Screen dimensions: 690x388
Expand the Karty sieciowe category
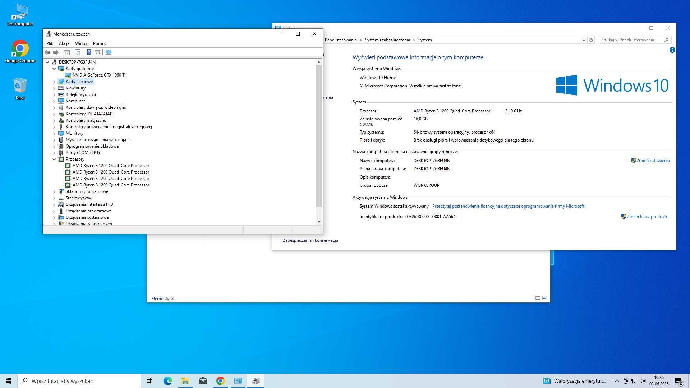tap(54, 82)
